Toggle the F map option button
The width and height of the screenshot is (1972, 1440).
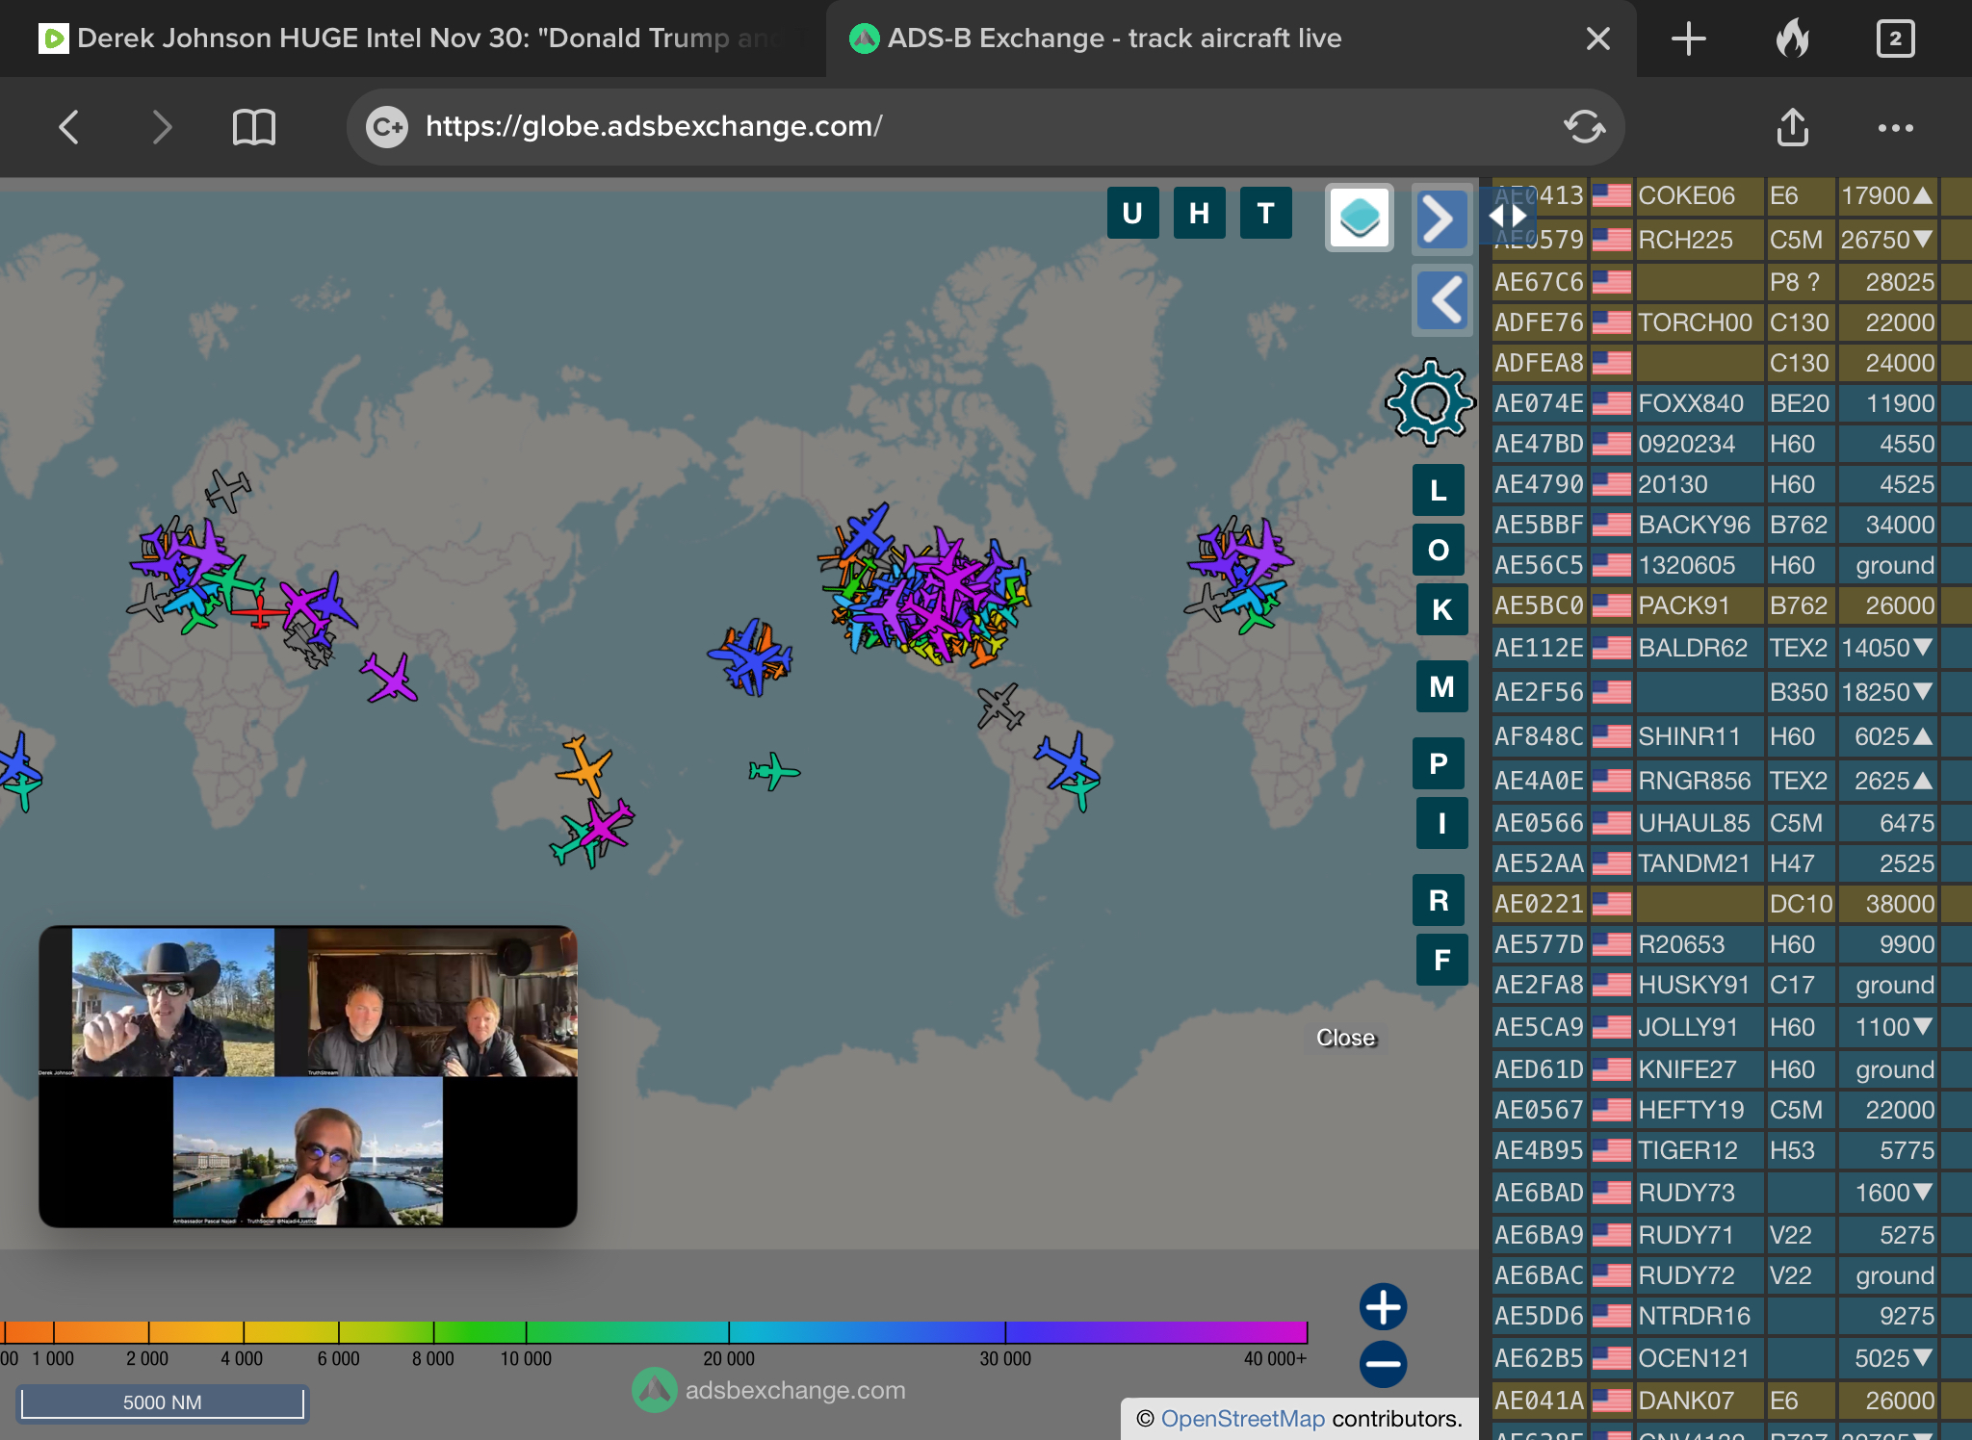(1441, 960)
